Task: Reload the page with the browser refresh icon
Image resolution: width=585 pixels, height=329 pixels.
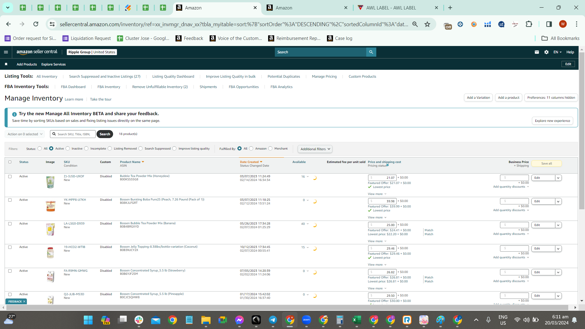Action: (x=36, y=24)
